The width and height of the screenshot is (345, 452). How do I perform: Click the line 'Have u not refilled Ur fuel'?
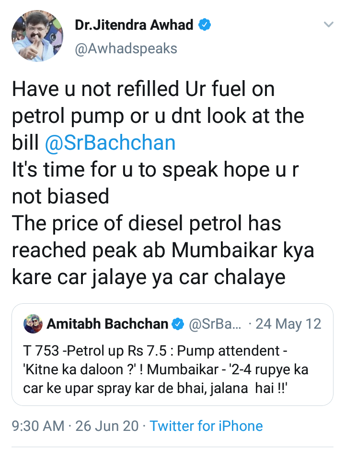click(142, 90)
